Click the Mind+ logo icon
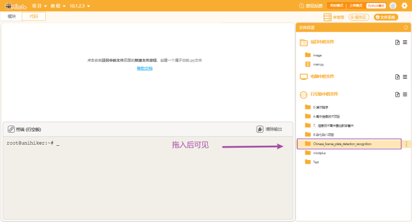This screenshot has width=412, height=222. (15, 6)
